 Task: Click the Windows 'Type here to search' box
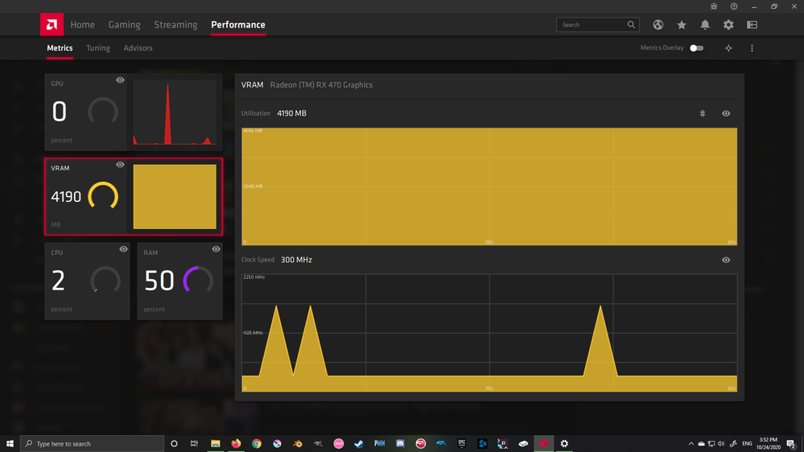(93, 444)
